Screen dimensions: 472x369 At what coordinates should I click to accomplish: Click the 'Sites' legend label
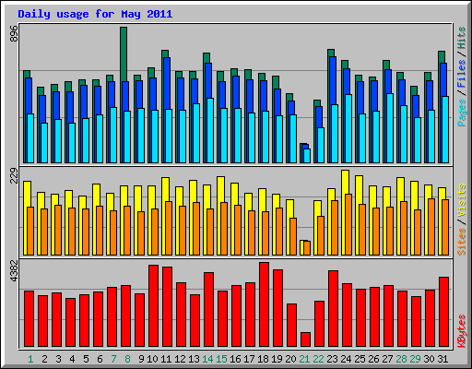[x=461, y=242]
